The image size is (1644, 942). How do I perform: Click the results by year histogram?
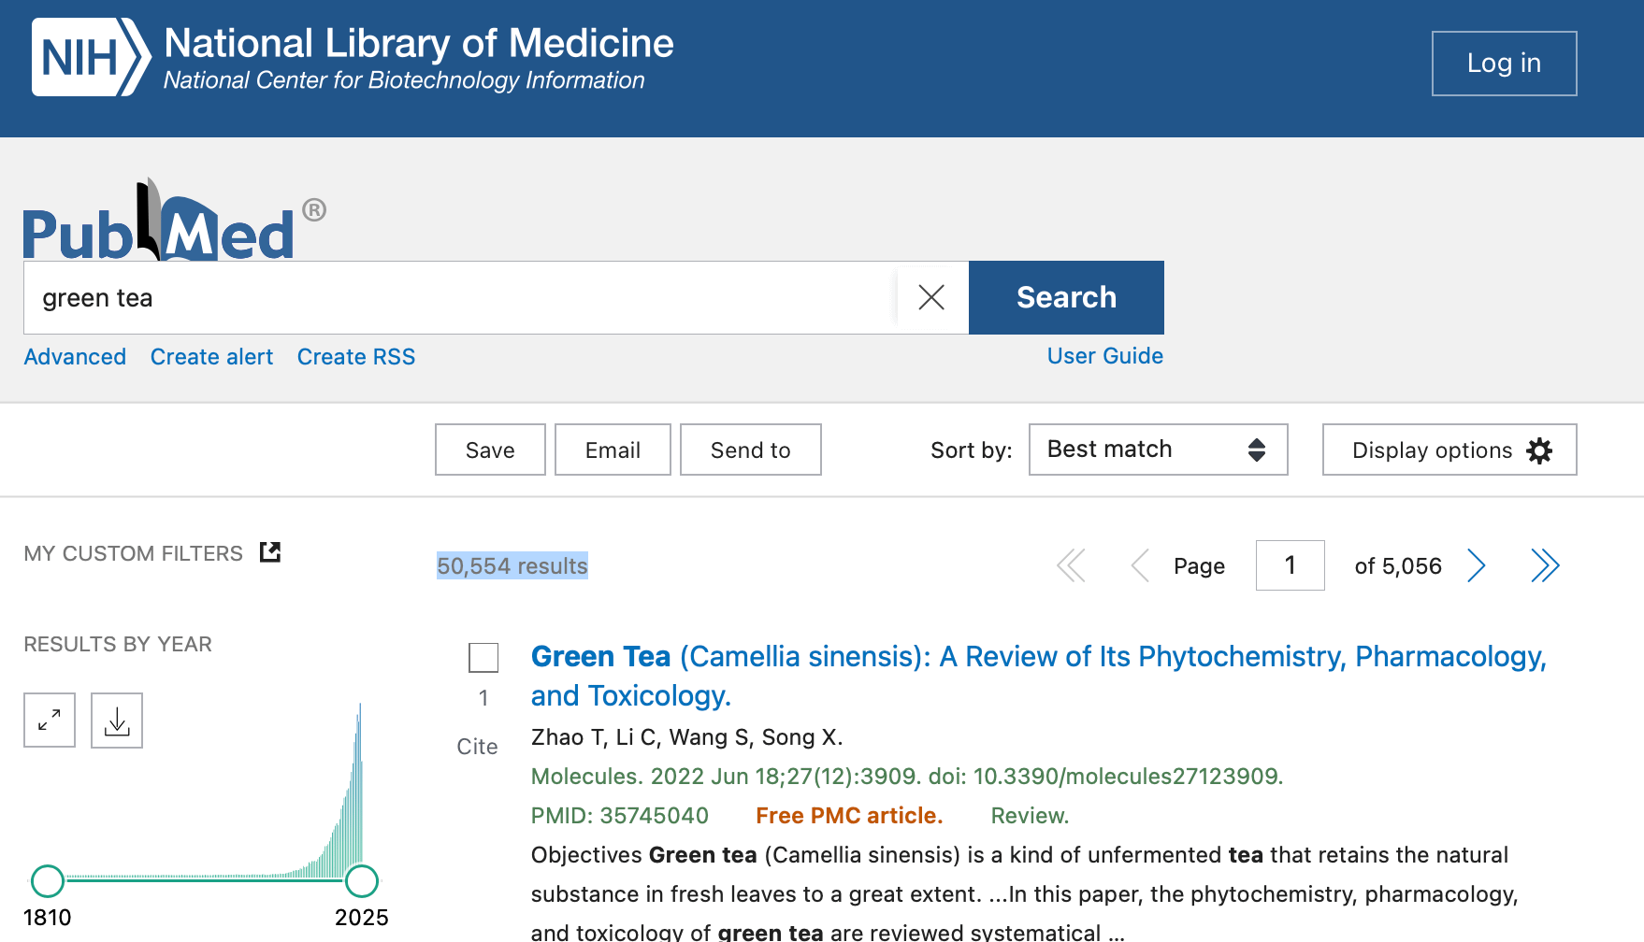click(x=213, y=791)
